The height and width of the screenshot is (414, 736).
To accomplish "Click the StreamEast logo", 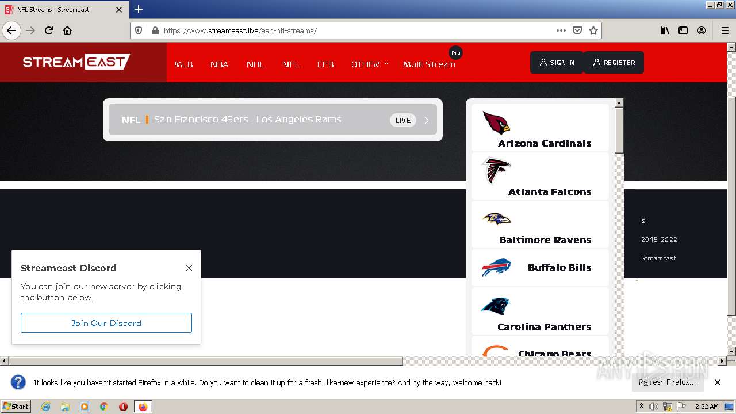I will point(76,62).
